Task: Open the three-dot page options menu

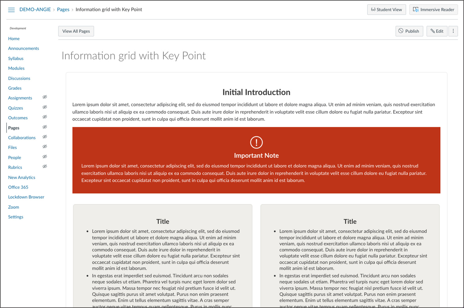Action: (453, 31)
